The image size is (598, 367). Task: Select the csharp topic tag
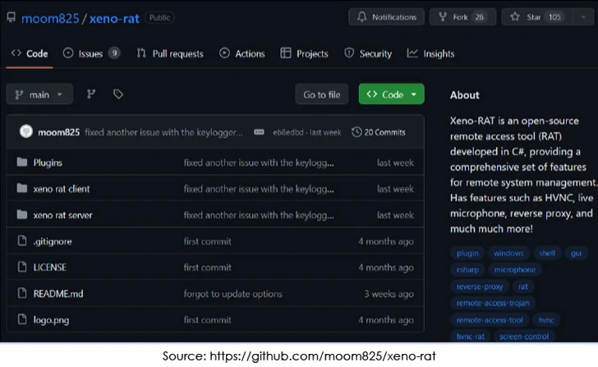pyautogui.click(x=467, y=270)
